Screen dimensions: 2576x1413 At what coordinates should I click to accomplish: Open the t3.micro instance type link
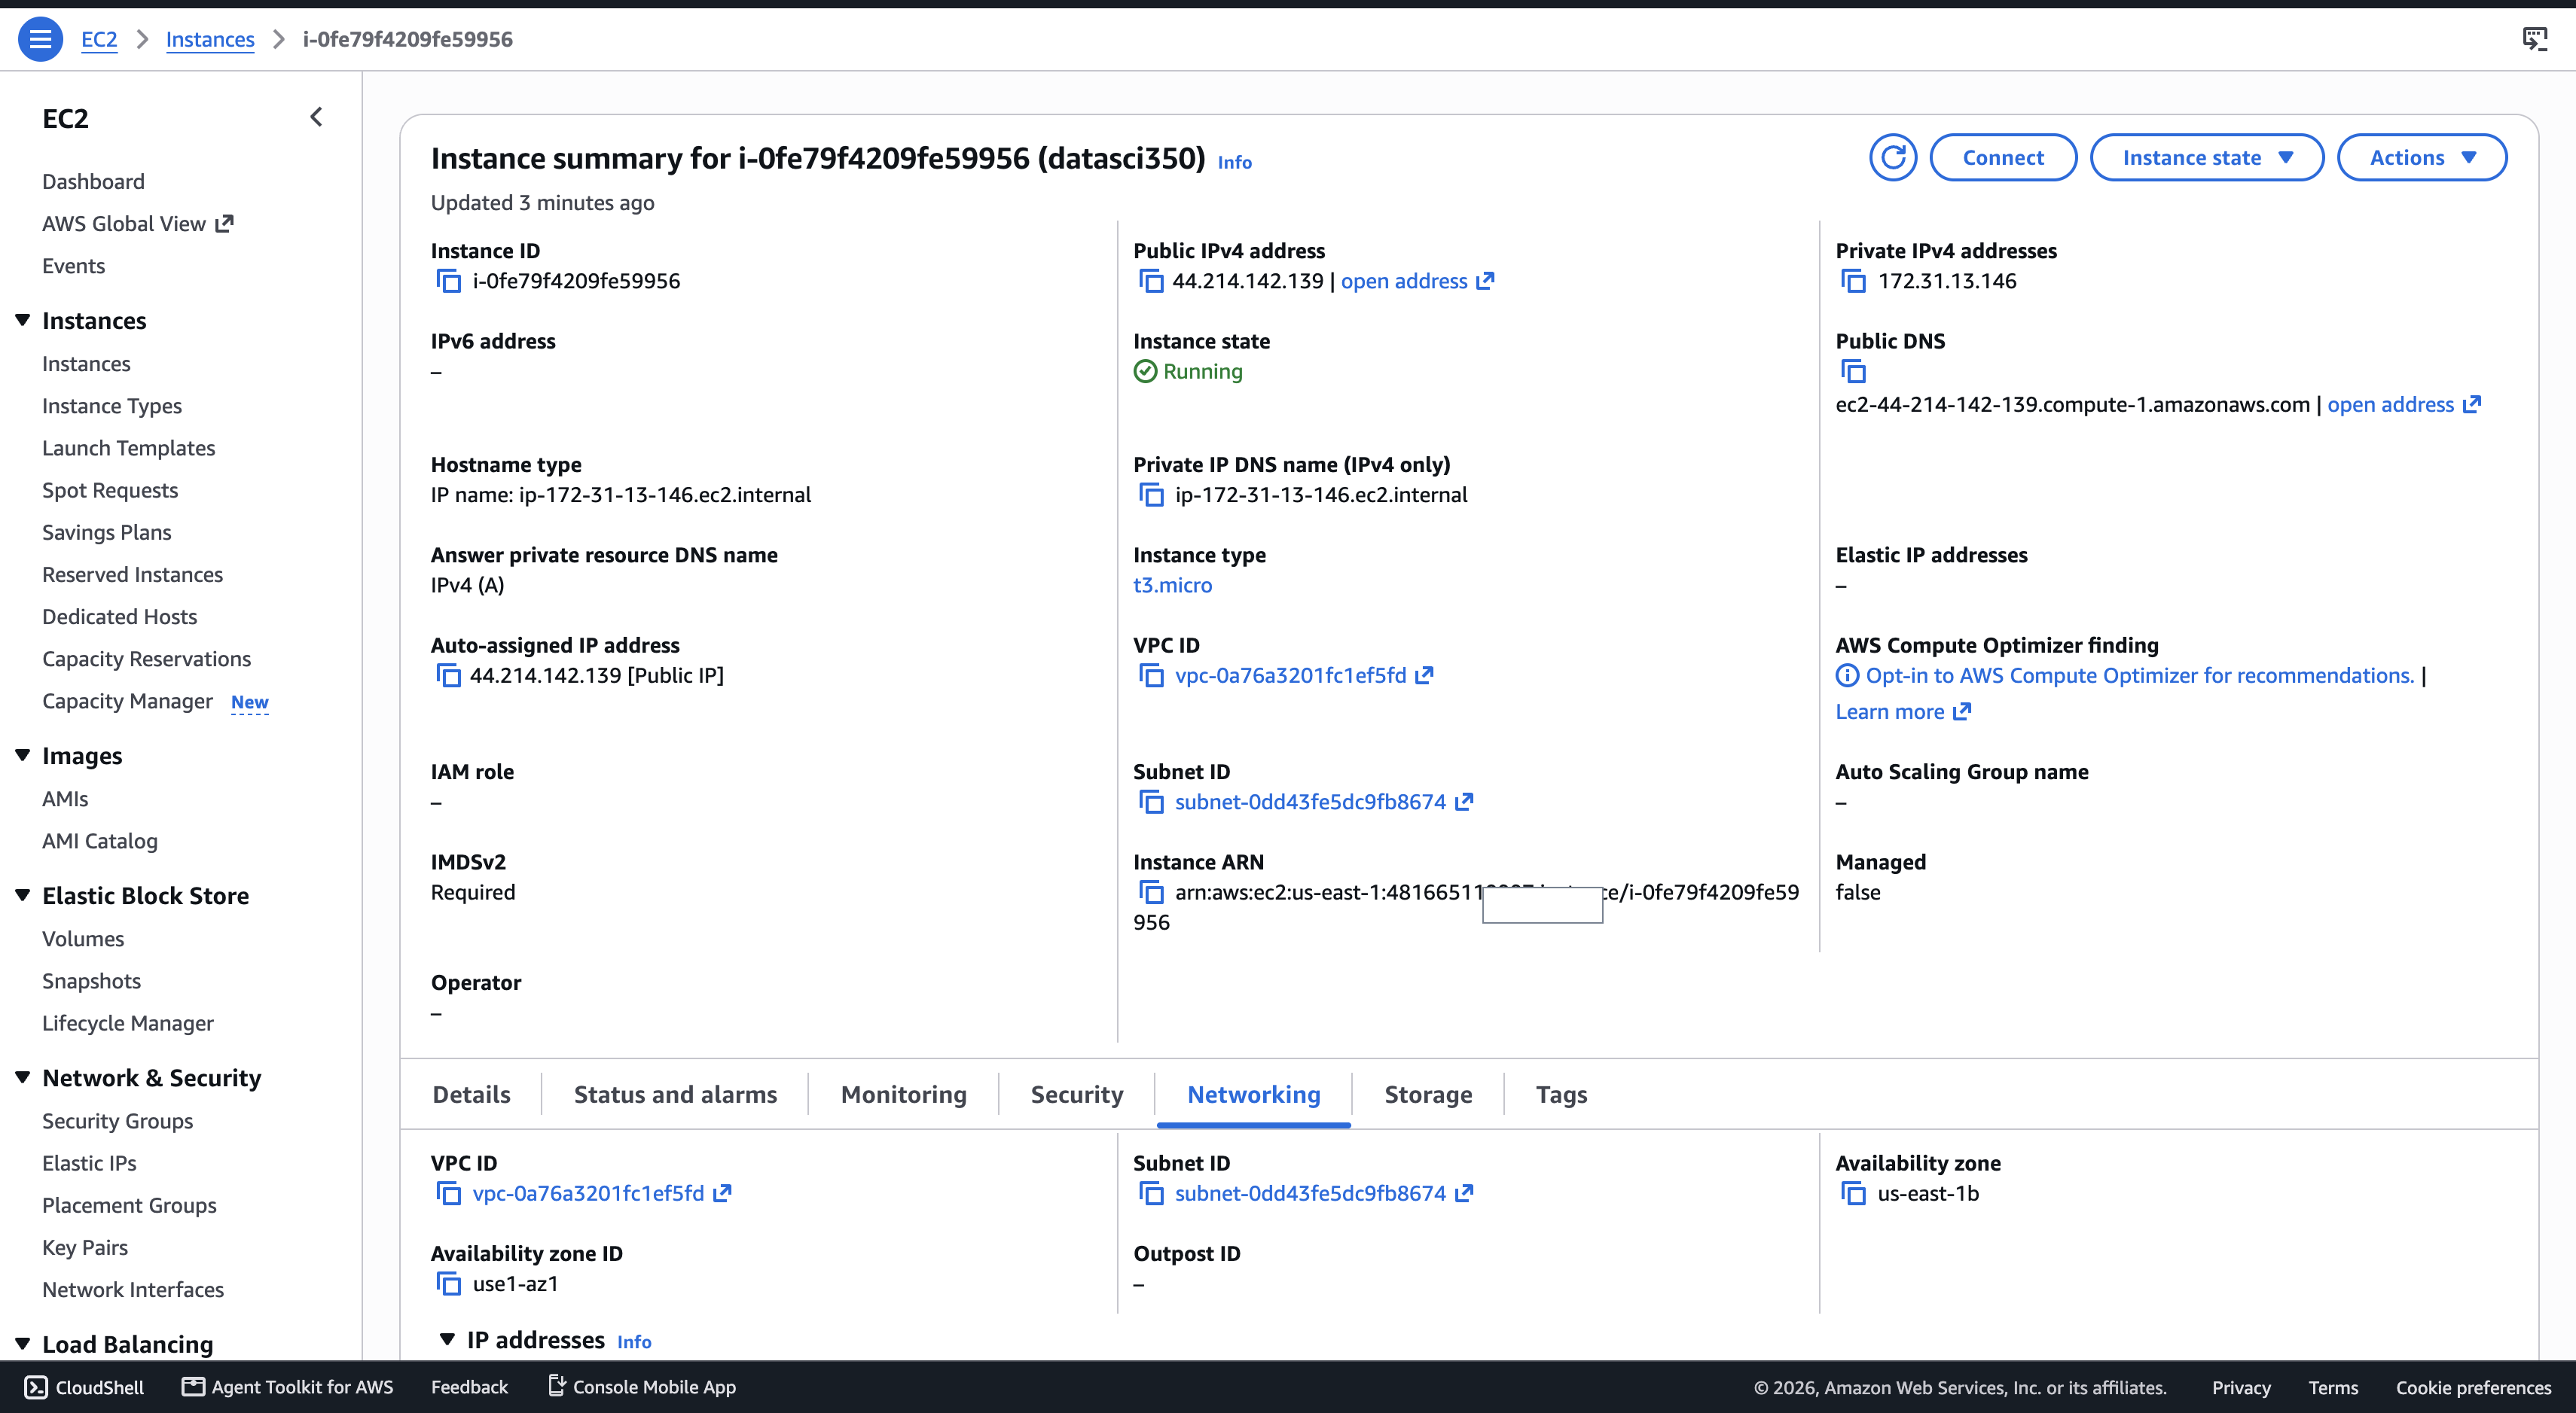coord(1172,586)
